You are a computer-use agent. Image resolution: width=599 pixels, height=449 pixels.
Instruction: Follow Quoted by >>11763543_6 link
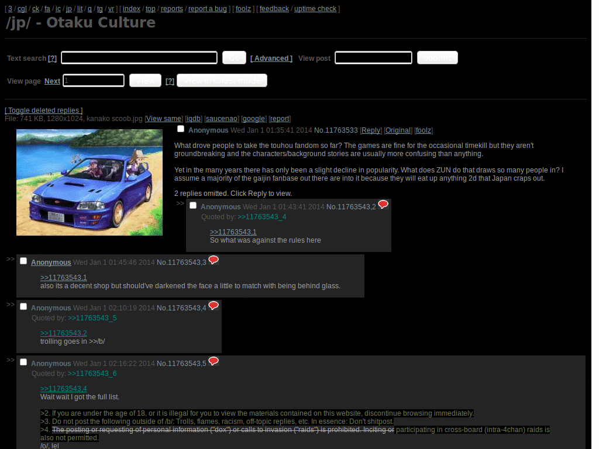(x=92, y=374)
